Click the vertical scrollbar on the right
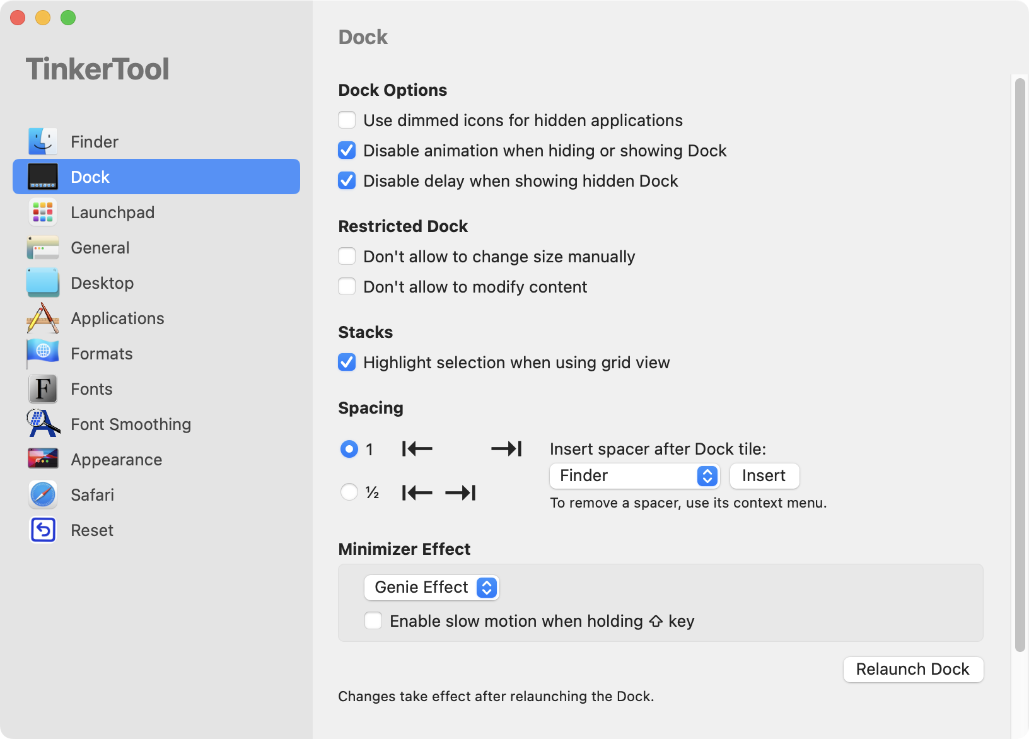Screen dimensions: 1029x739 [1020, 364]
